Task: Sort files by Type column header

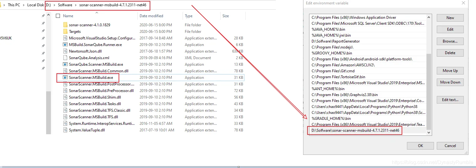Action: 189,16
